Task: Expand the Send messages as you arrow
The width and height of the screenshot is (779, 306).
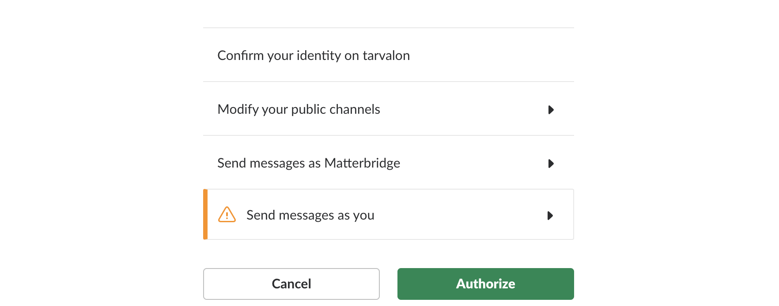Action: 550,216
